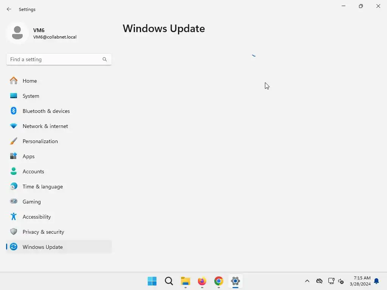387x290 pixels.
Task: Click the Personalization paintbrush icon
Action: pyautogui.click(x=14, y=141)
